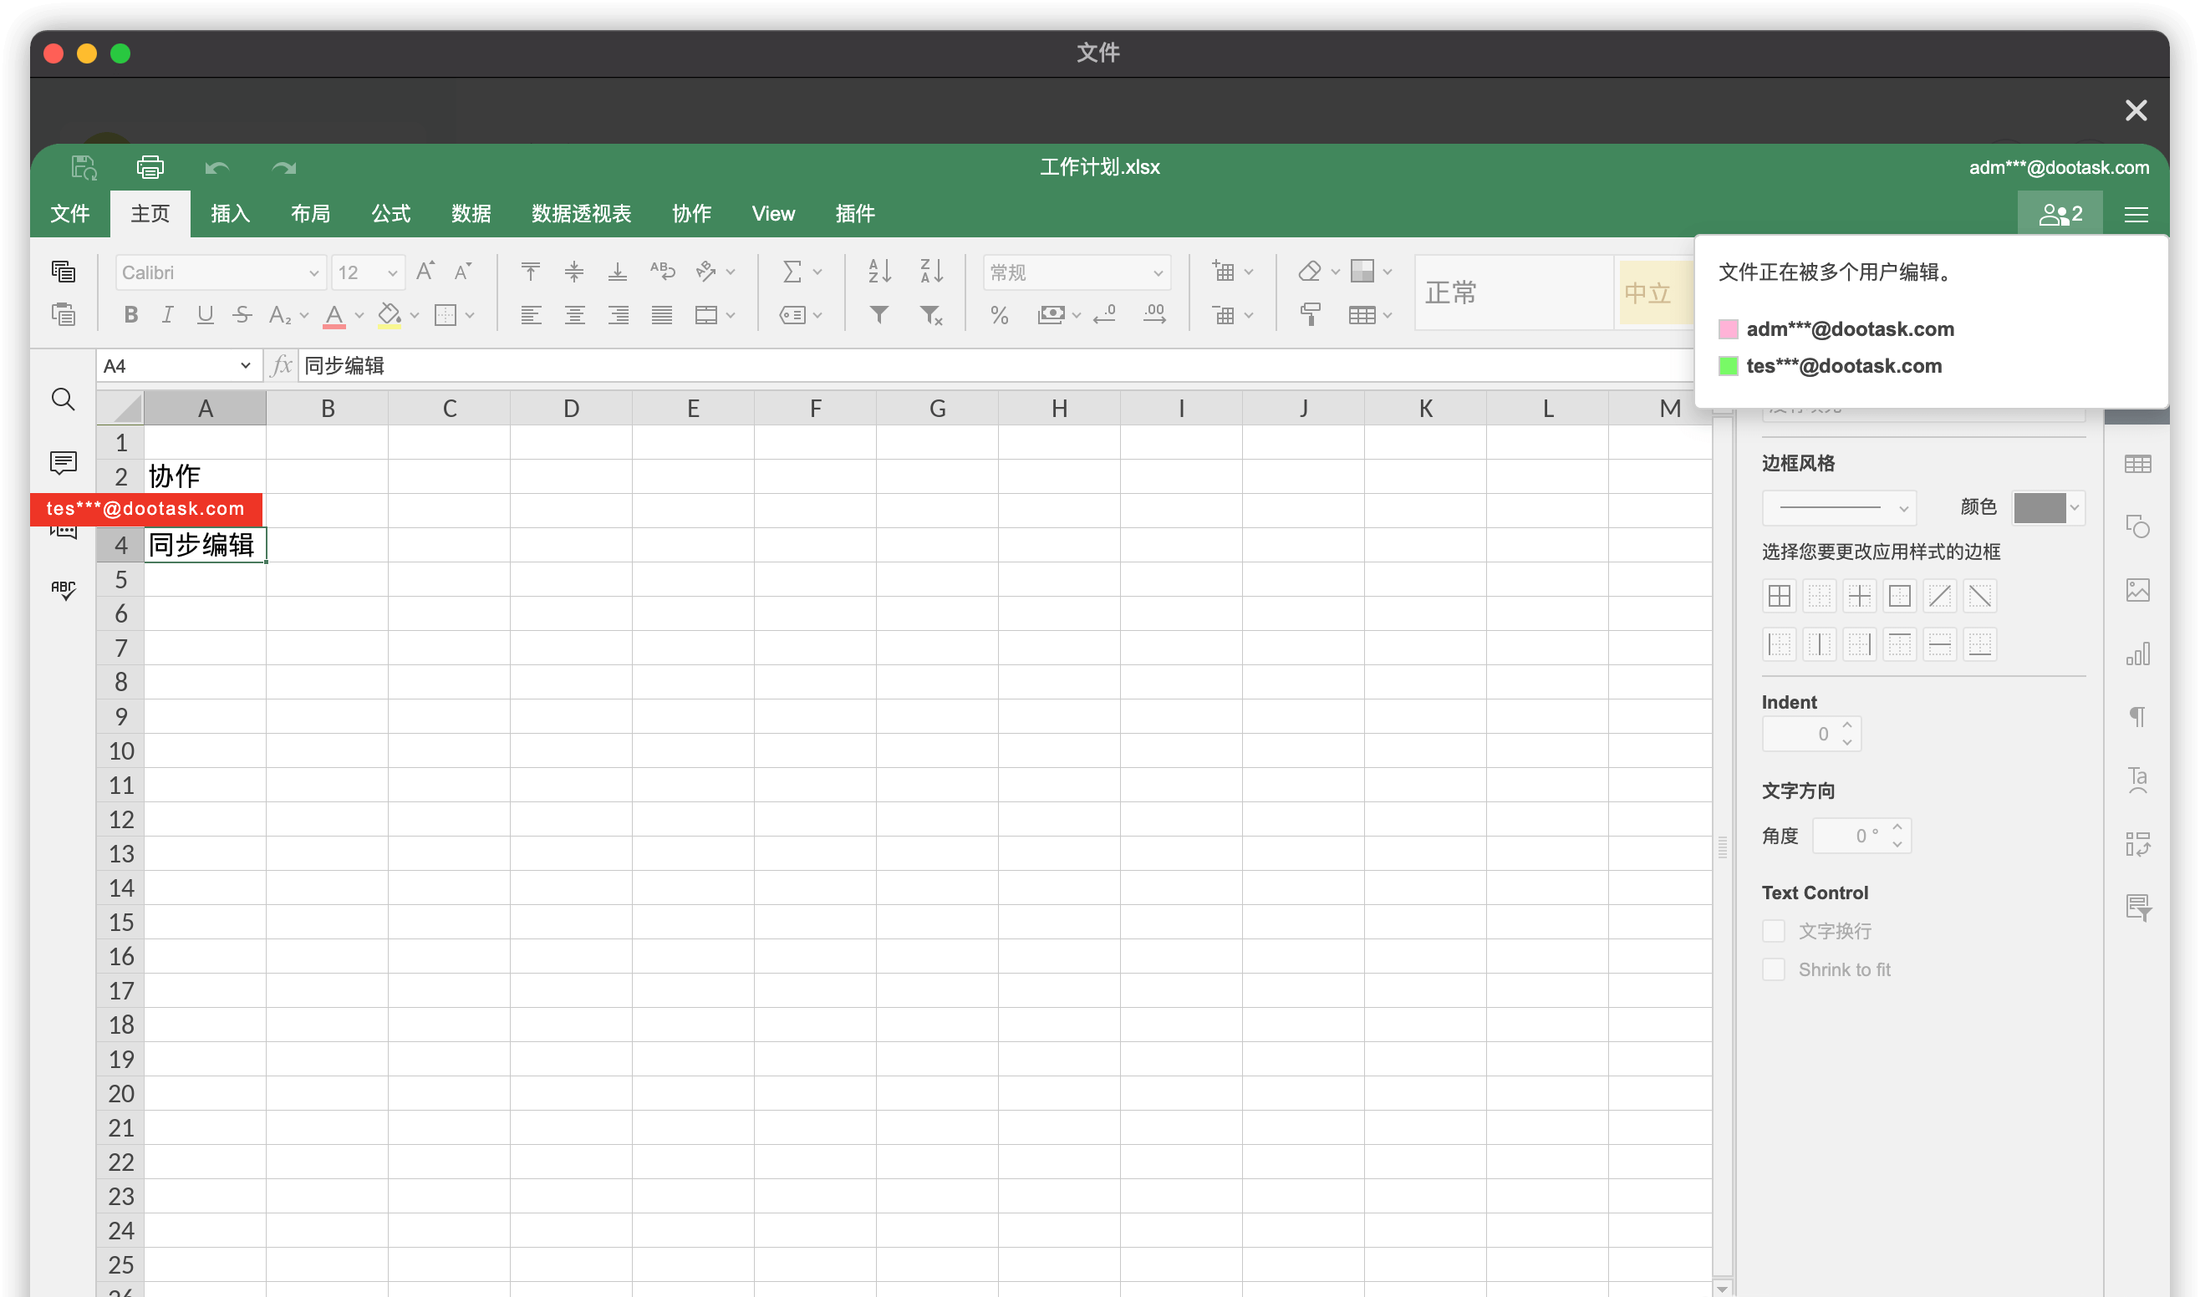Image resolution: width=2200 pixels, height=1297 pixels.
Task: Open the fill color dropdown arrow
Action: coord(415,316)
